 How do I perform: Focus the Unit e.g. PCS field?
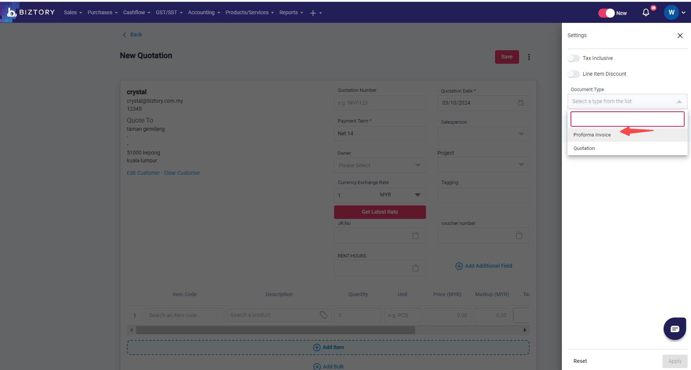tap(402, 315)
